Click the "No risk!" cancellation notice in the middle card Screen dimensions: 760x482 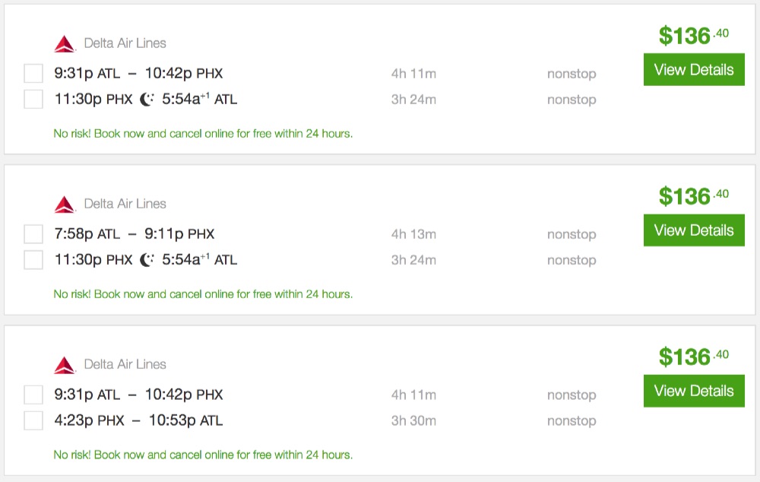coord(203,293)
